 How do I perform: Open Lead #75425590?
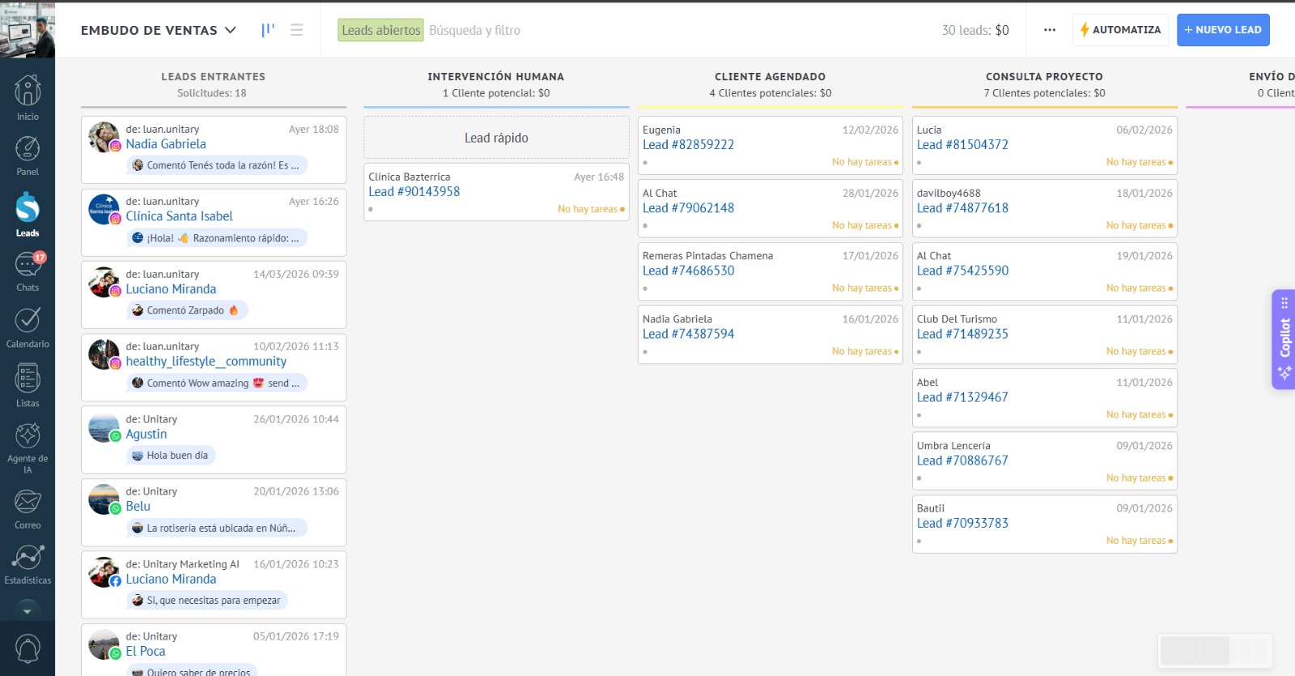point(962,271)
